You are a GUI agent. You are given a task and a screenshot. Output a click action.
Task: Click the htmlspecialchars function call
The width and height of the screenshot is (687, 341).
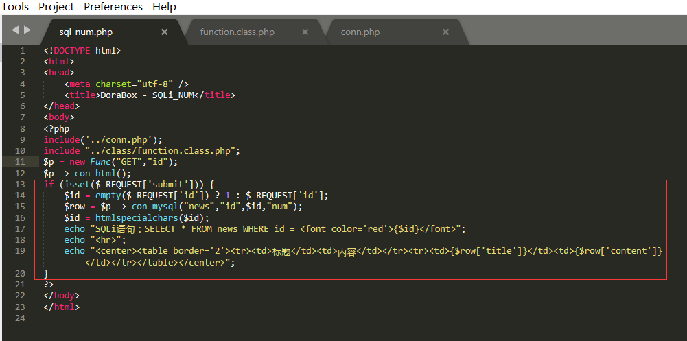(137, 217)
